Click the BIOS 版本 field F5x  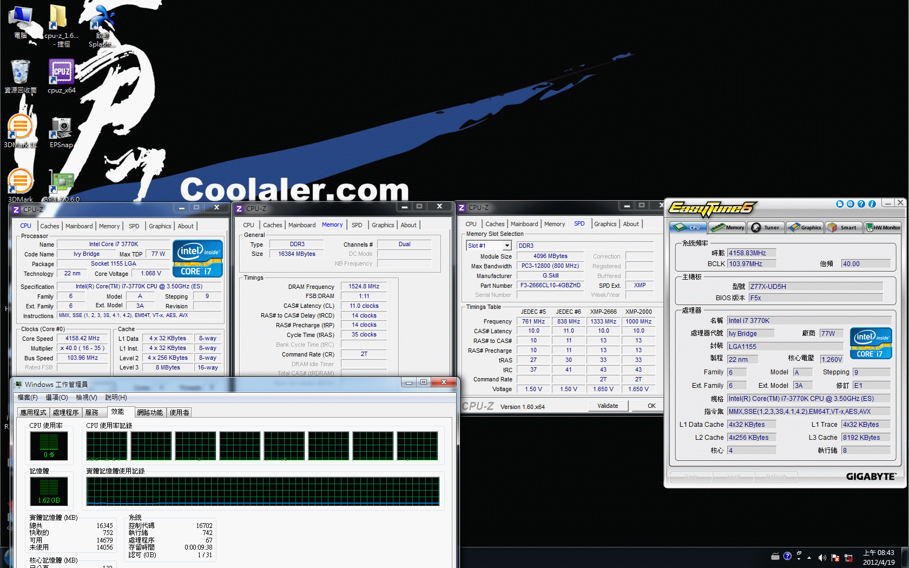(x=815, y=298)
